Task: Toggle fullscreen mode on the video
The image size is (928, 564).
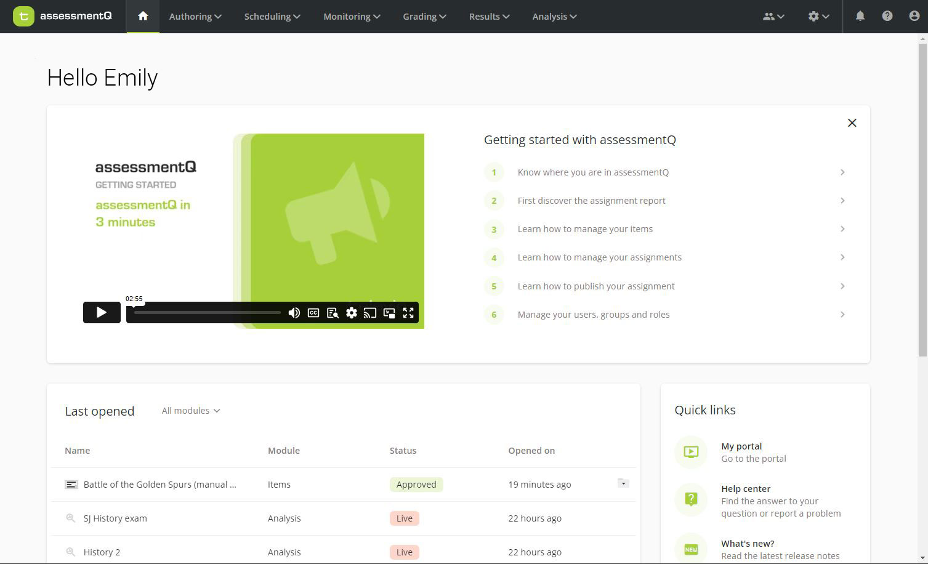Action: click(408, 313)
